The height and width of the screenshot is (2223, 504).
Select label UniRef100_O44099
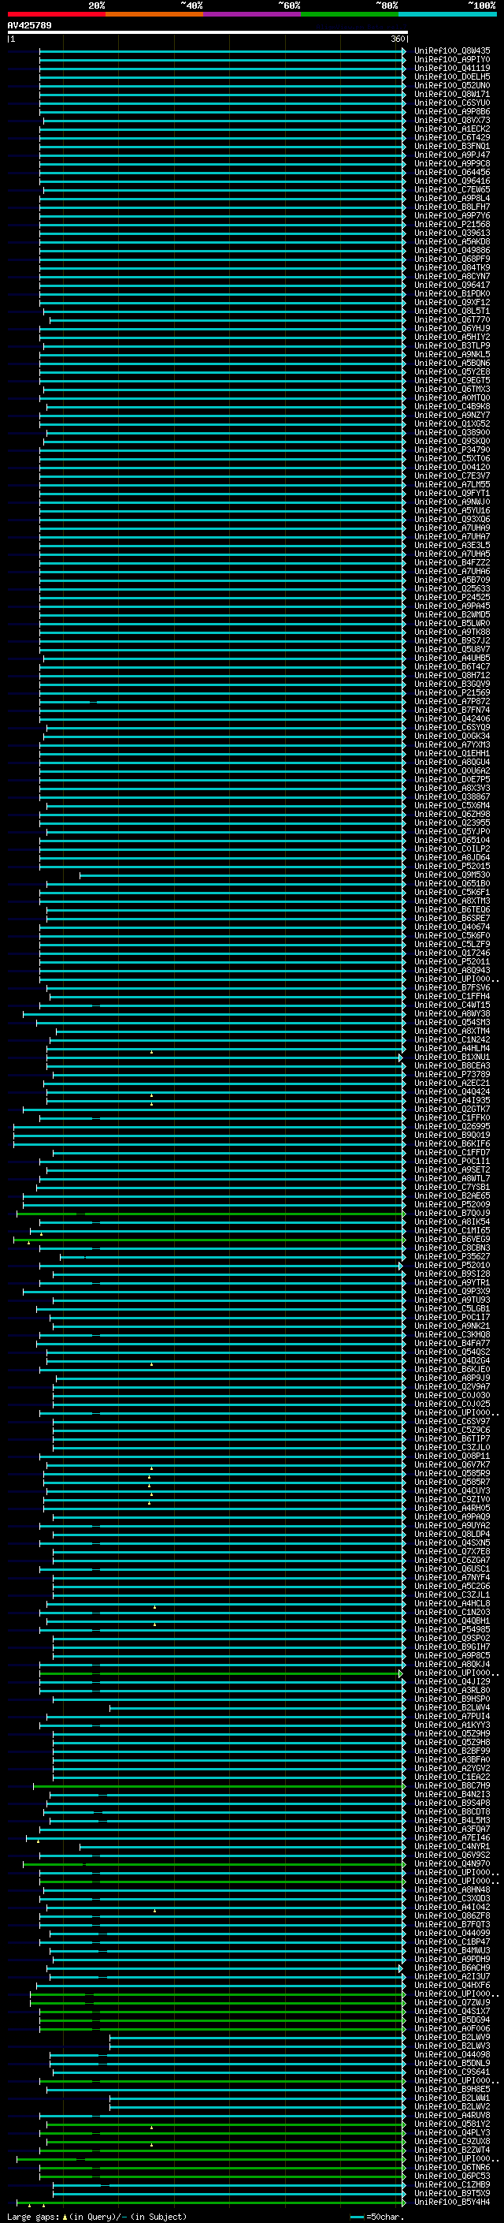(451, 1933)
